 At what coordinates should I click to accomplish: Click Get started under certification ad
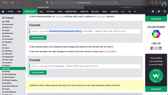click(156, 89)
